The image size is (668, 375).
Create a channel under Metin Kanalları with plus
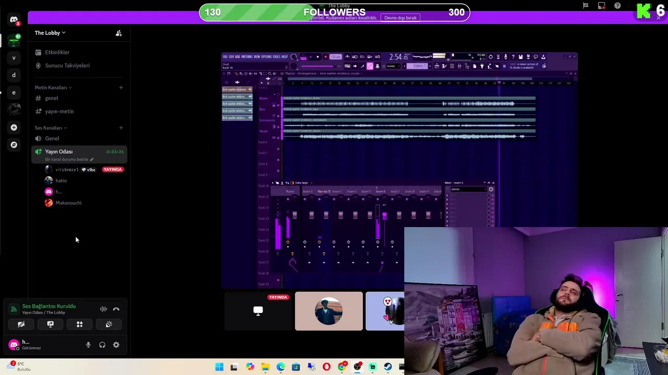click(x=121, y=87)
